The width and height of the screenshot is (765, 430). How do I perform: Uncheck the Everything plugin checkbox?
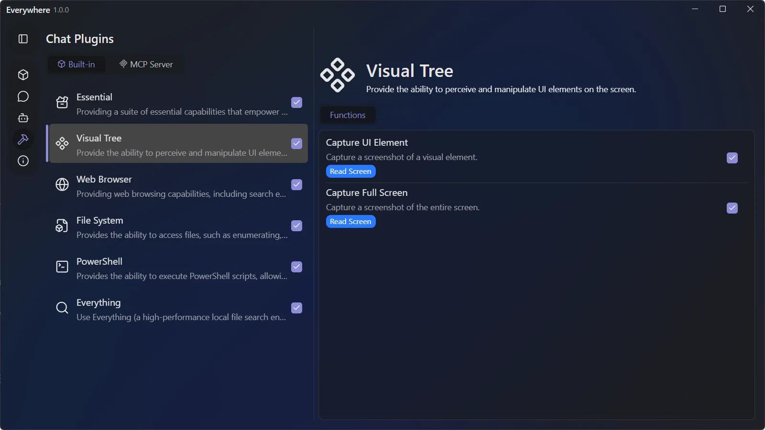[296, 308]
